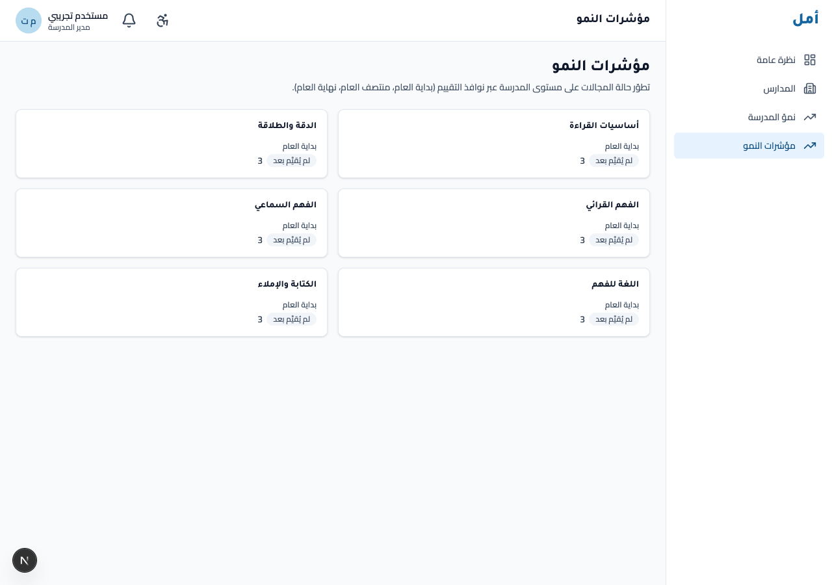Open المدارس menu item
This screenshot has height=585, width=832.
coord(749,88)
